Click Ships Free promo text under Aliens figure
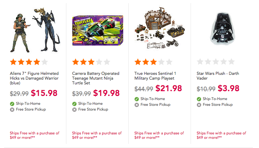This screenshot has height=148, width=259. (34, 135)
